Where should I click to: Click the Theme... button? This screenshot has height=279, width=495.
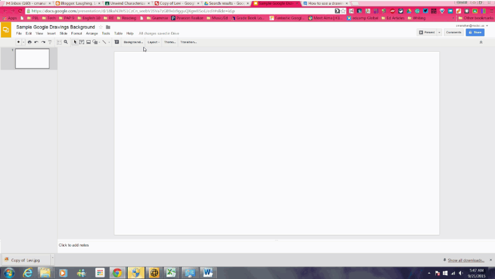pos(170,42)
